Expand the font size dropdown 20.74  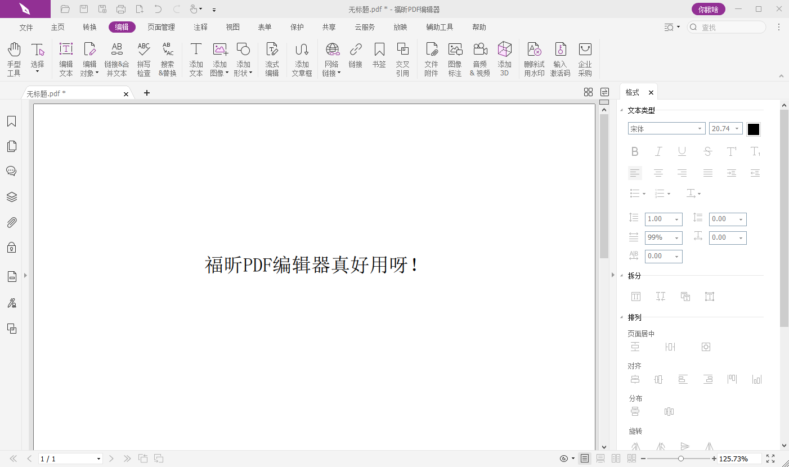(737, 129)
